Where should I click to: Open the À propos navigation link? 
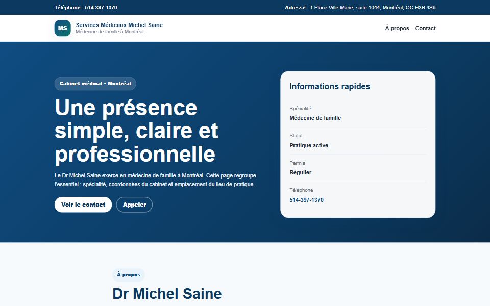(x=397, y=28)
